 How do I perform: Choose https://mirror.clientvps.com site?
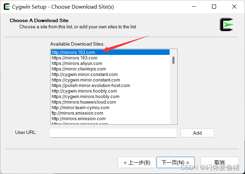tap(110, 69)
